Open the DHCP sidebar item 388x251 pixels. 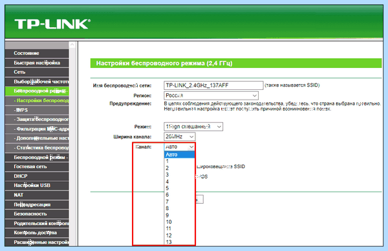(x=37, y=176)
